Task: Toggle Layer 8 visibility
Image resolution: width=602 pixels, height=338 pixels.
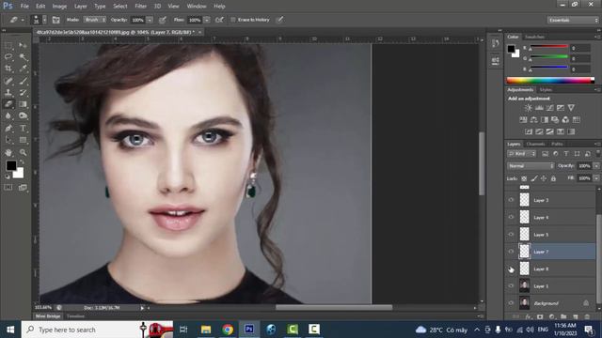Action: point(511,269)
